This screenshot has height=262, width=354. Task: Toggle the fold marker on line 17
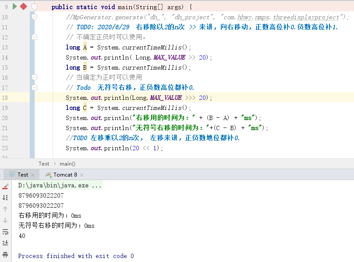pyautogui.click(x=34, y=88)
